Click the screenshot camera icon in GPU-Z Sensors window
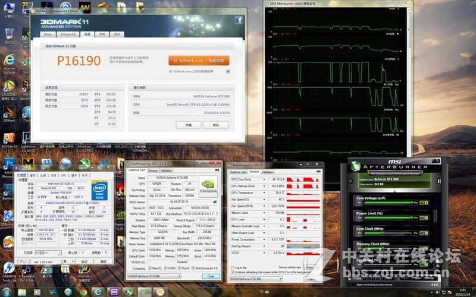Viewport: 476px width, 297px height. (x=318, y=172)
